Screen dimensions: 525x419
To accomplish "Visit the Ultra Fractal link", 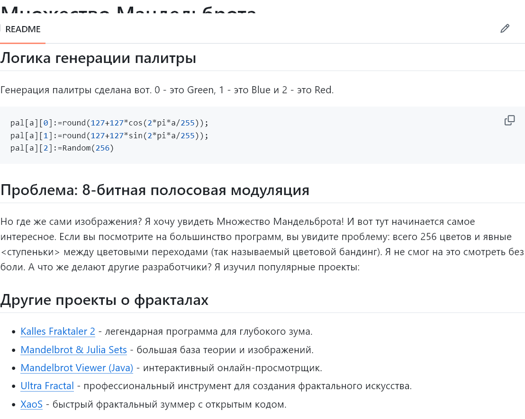I will pyautogui.click(x=47, y=386).
